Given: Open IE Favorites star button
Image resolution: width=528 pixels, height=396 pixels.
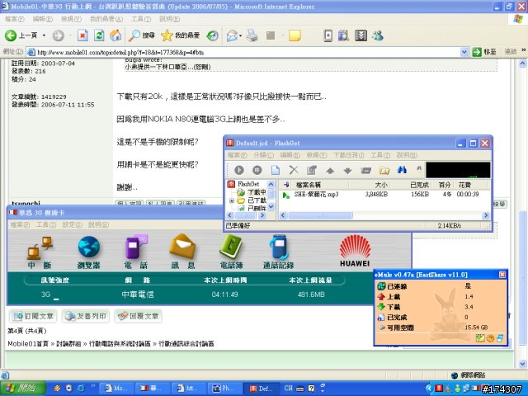Looking at the screenshot, I should tap(167, 35).
